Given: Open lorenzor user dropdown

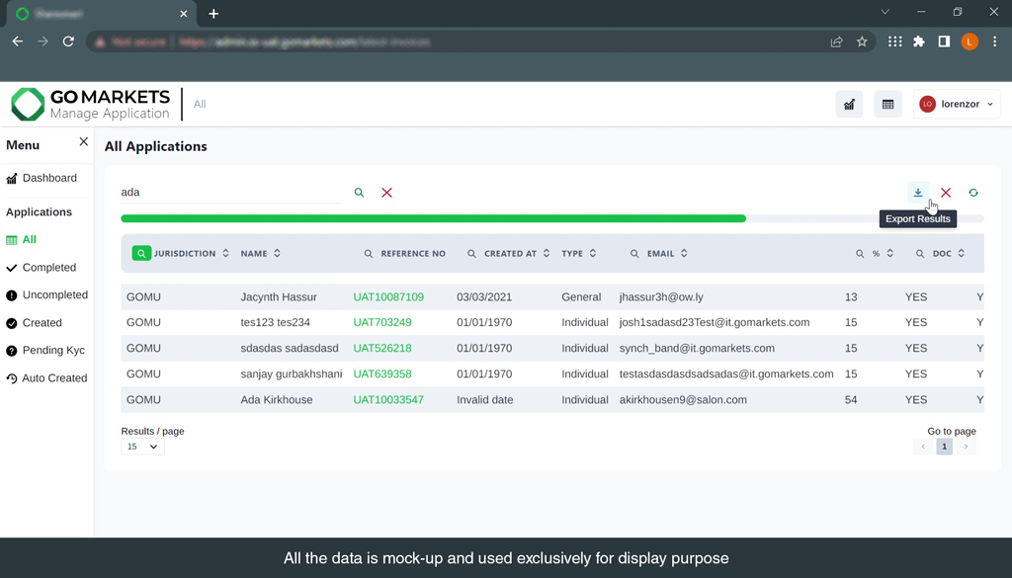Looking at the screenshot, I should click(x=957, y=104).
